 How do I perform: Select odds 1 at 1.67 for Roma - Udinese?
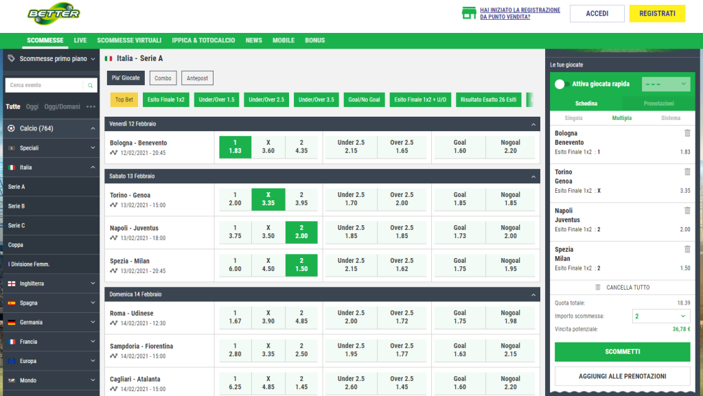click(235, 317)
